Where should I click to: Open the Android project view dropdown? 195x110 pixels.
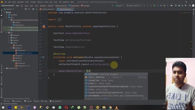[9, 9]
